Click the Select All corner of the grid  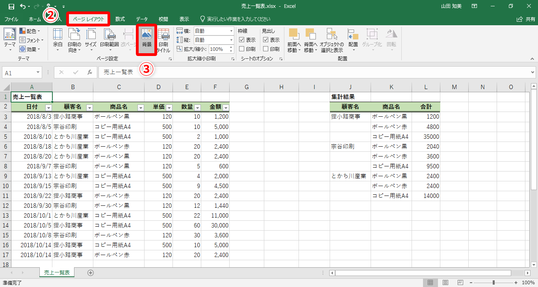click(x=6, y=87)
